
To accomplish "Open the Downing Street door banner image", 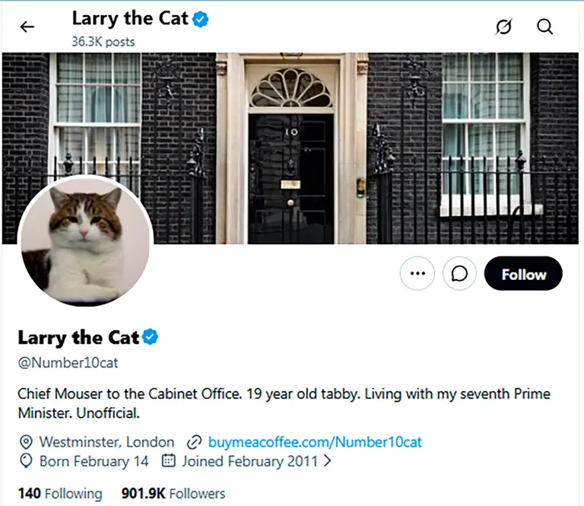I will tap(290, 148).
